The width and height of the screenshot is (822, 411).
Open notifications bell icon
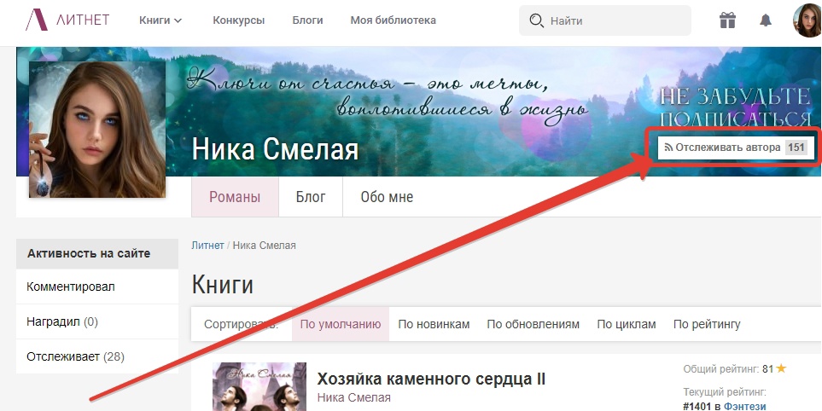767,20
